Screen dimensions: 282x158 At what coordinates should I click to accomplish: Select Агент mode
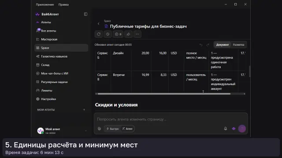click(x=127, y=129)
